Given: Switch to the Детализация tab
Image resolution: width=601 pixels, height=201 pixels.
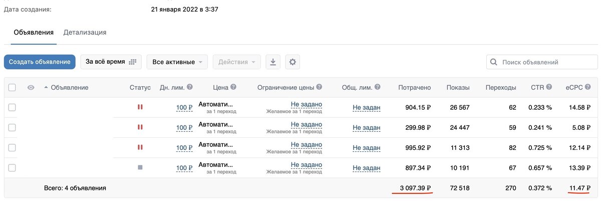Looking at the screenshot, I should point(85,32).
